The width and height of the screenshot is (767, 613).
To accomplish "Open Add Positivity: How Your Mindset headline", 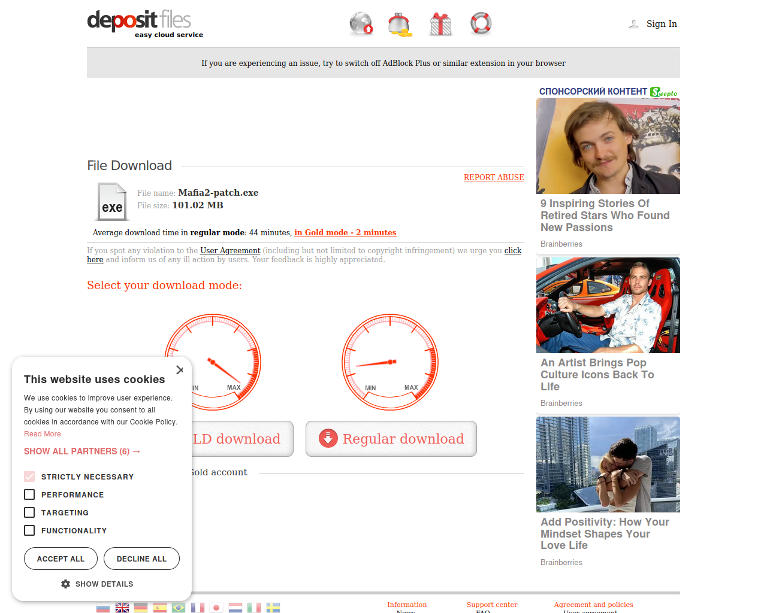I will (x=605, y=533).
